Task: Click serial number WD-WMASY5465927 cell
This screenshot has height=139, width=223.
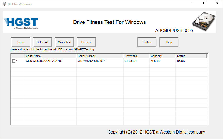Action: pyautogui.click(x=91, y=61)
